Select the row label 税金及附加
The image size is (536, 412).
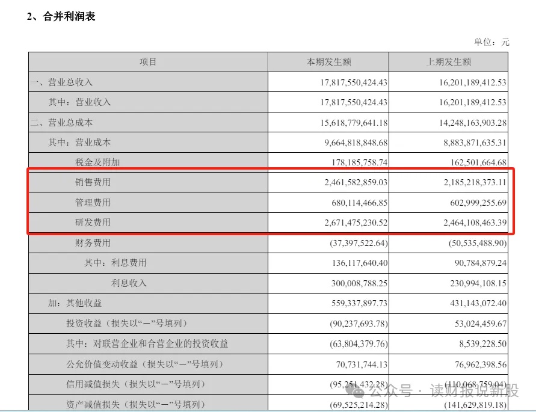coord(97,162)
